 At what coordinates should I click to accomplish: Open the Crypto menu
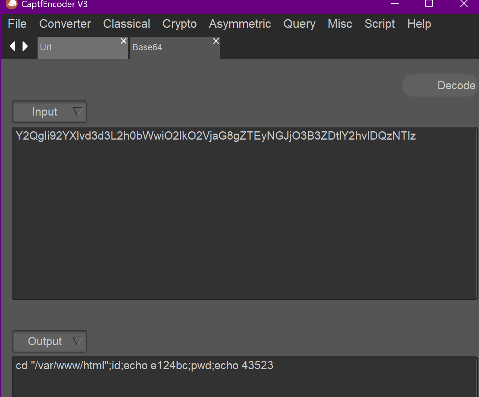[180, 24]
